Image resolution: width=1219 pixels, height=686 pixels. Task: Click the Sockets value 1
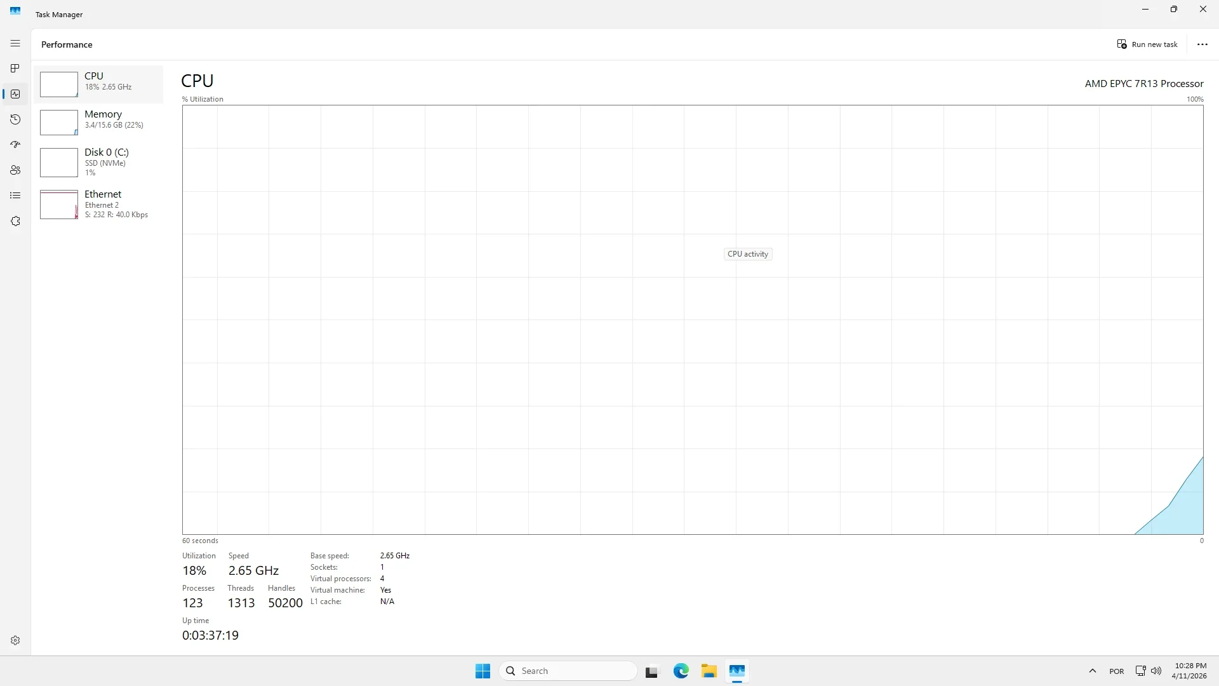click(x=382, y=567)
